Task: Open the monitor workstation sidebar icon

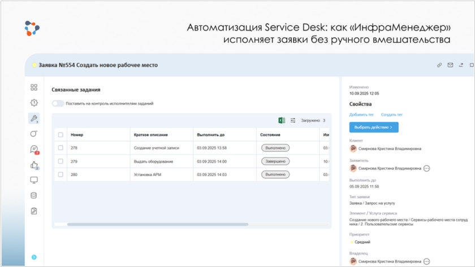Action: (x=34, y=180)
